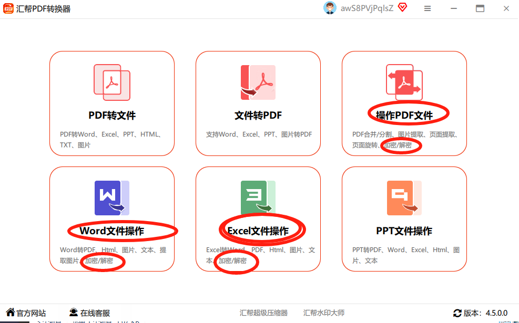Open Word文件操作 title
Viewport: 519px width, 323px height.
[x=112, y=231]
